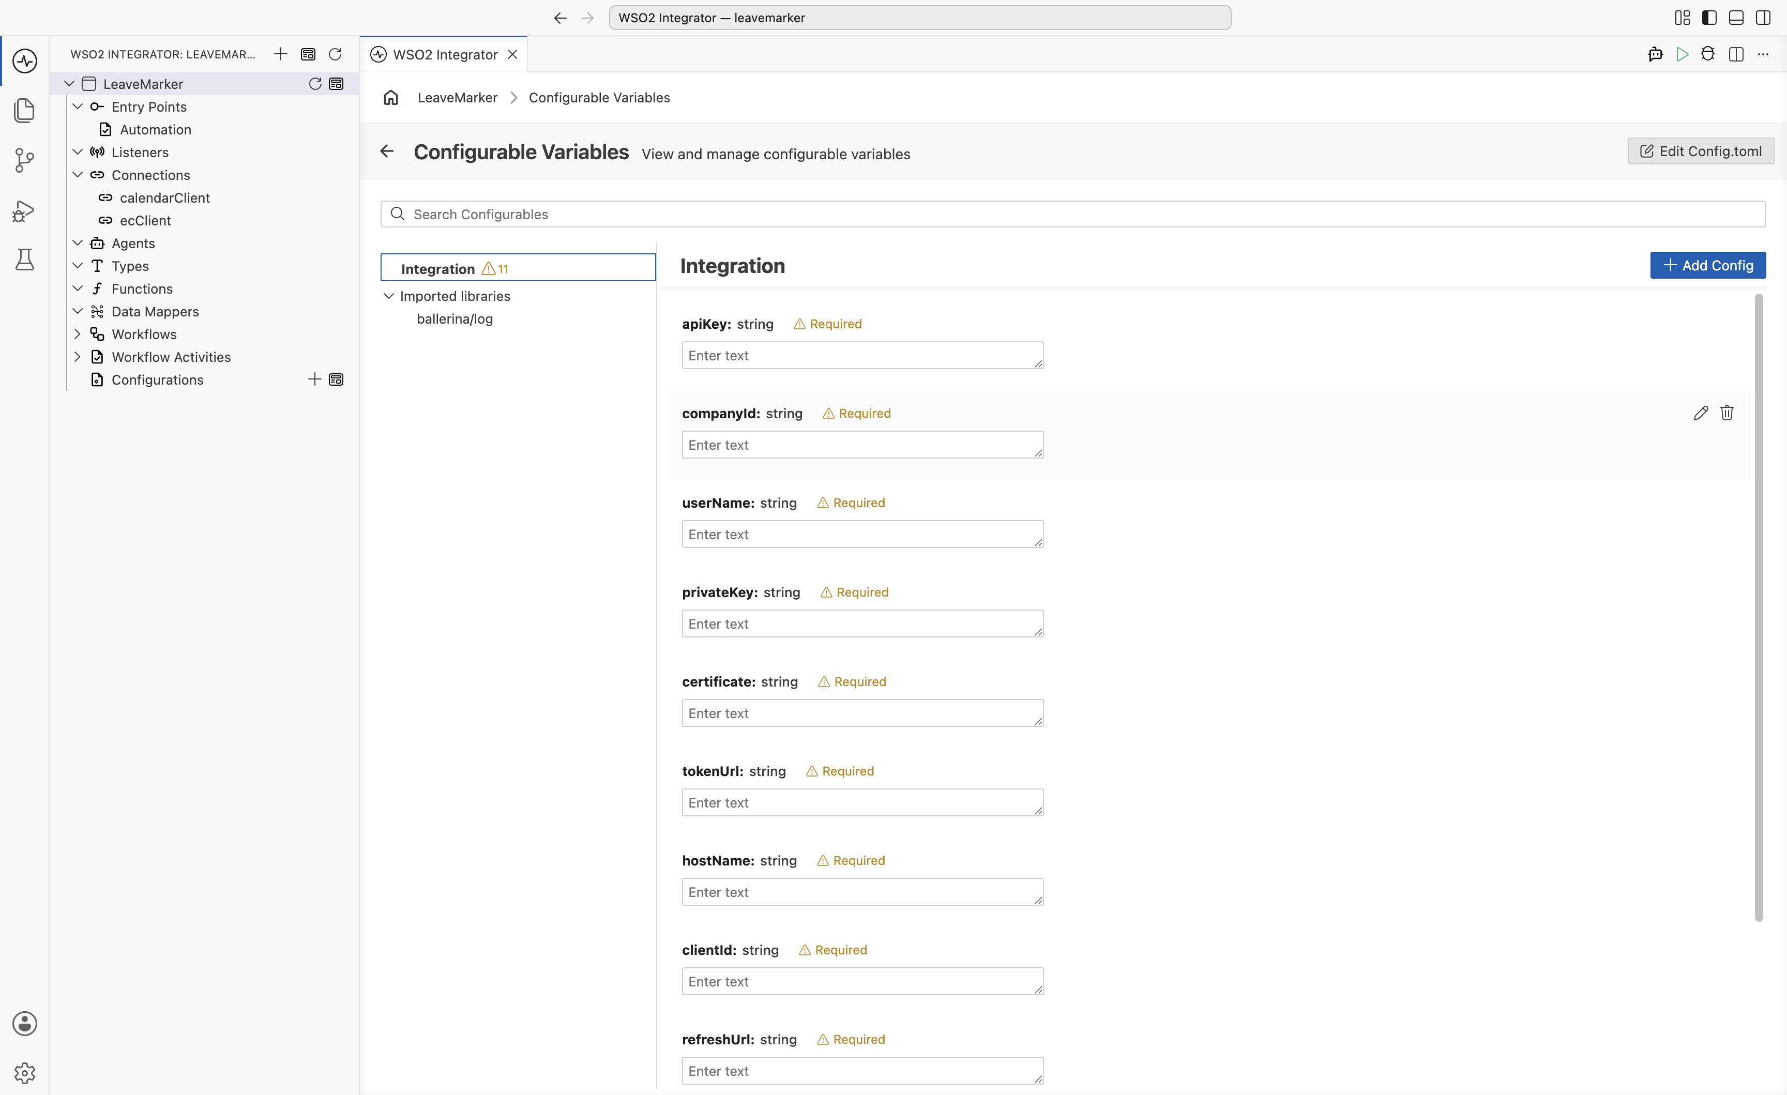Click the view icon beside Configurations

pos(336,379)
